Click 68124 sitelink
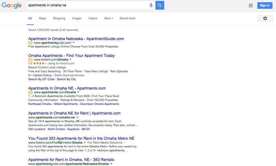Viewport: 276px width, 166px height. click(86, 129)
